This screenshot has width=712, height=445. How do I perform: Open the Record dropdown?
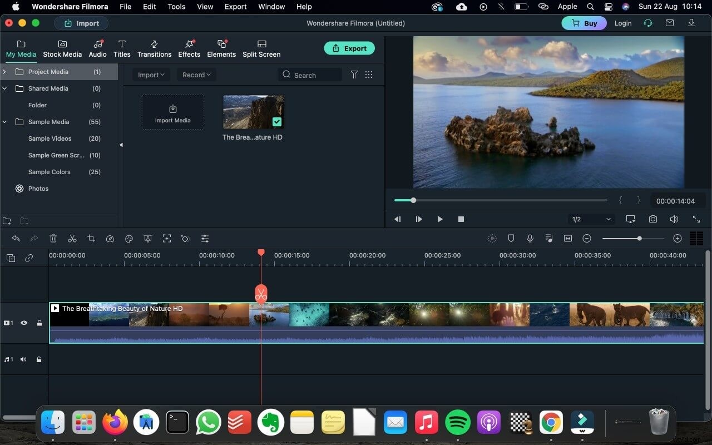pos(196,74)
